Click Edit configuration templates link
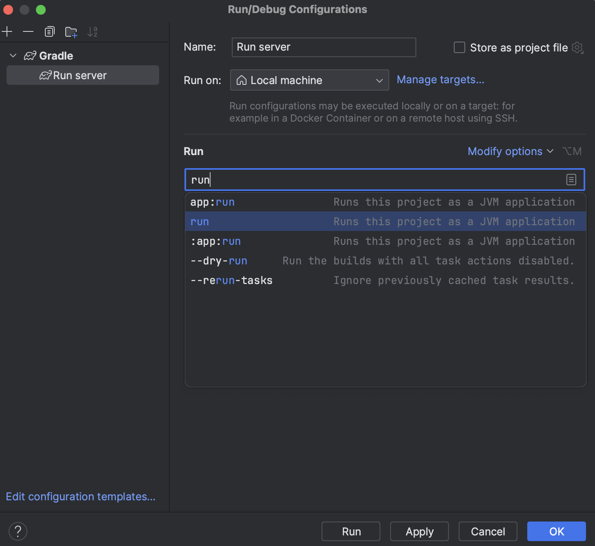 pos(80,497)
